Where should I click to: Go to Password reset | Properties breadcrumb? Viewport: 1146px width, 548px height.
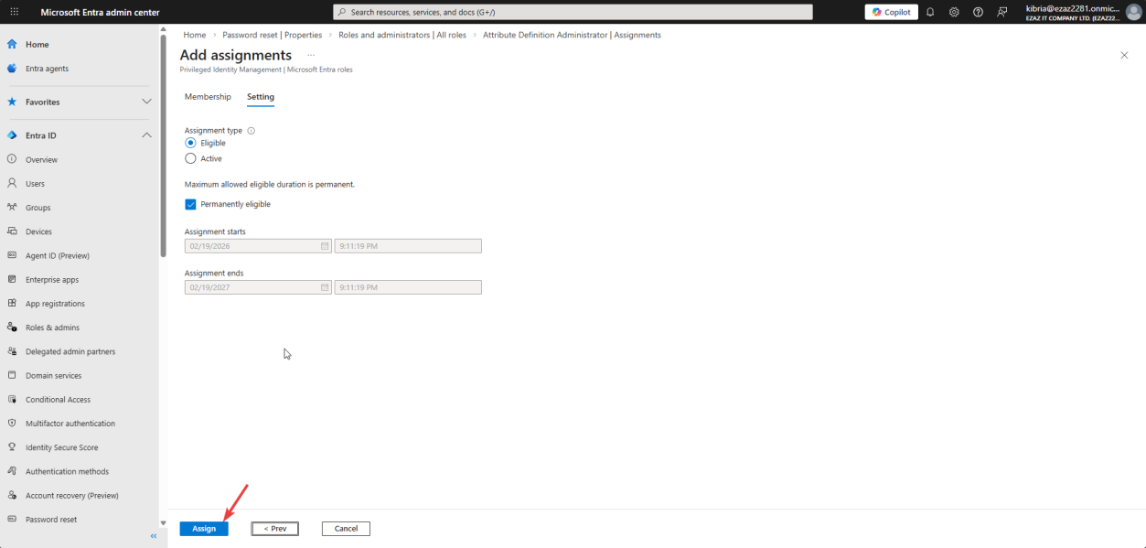pyautogui.click(x=273, y=35)
